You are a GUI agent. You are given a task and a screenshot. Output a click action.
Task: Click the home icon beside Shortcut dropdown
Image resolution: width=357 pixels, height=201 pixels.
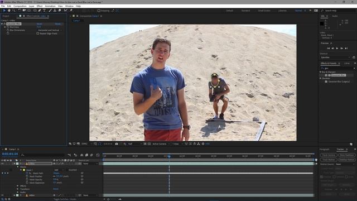(354, 57)
